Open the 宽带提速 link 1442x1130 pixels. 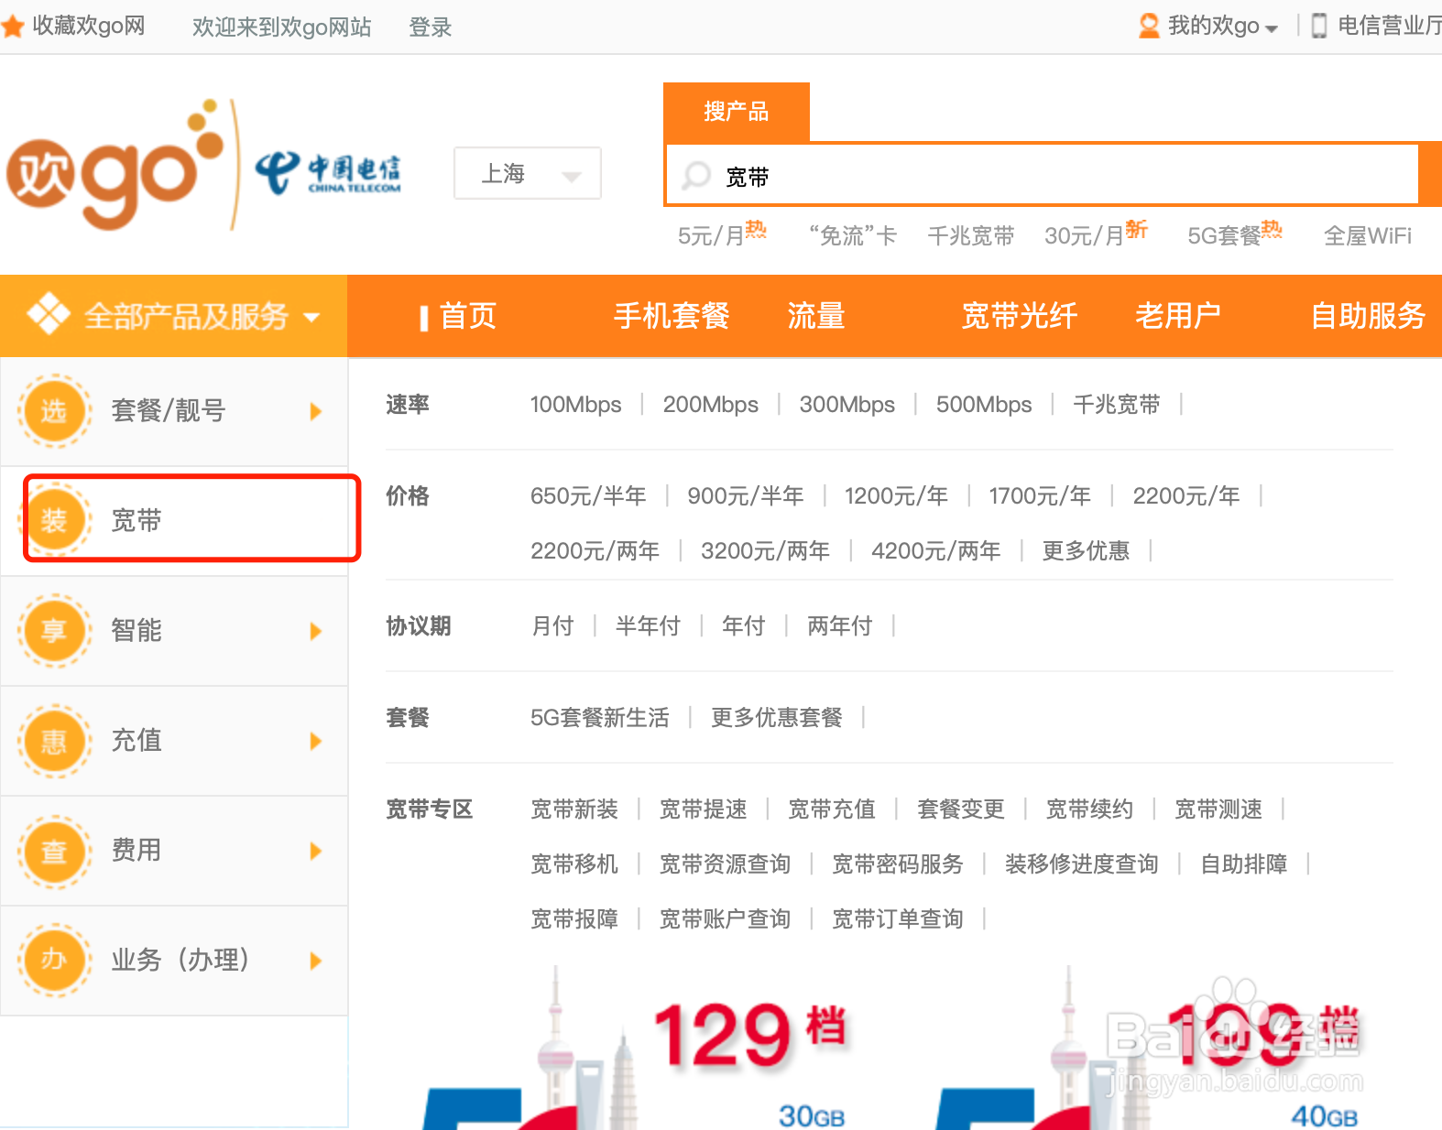click(704, 809)
